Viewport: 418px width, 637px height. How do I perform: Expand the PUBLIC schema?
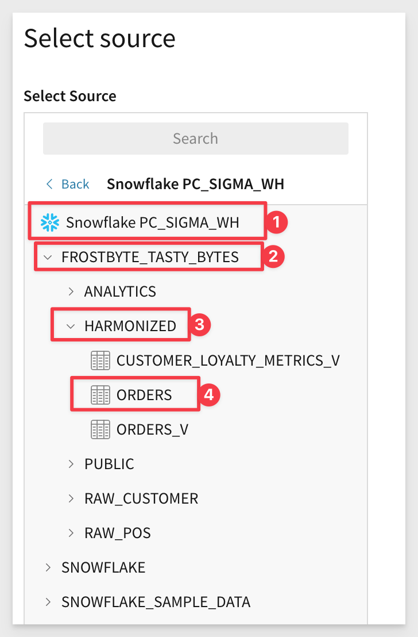(71, 464)
